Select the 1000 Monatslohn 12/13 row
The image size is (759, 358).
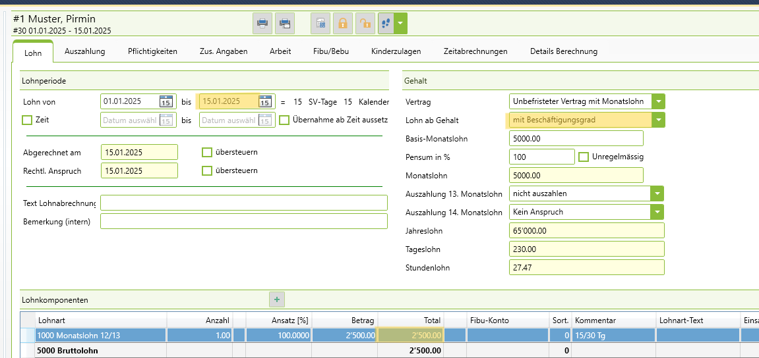pyautogui.click(x=99, y=336)
